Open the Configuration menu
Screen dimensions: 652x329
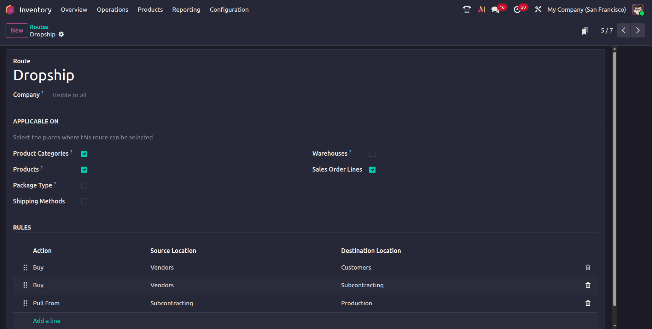tap(229, 10)
